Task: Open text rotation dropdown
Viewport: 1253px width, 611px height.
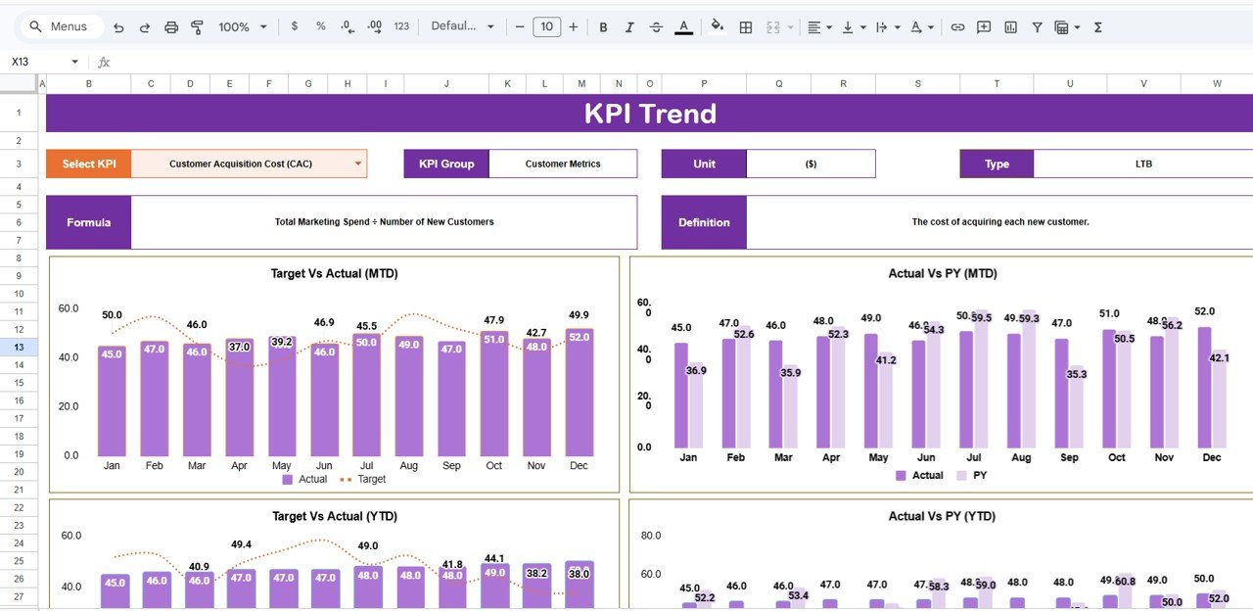Action: click(922, 27)
